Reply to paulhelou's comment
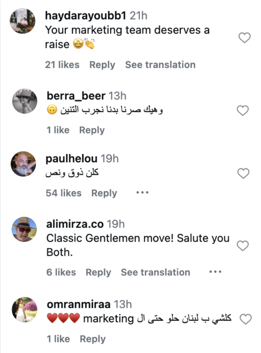This screenshot has height=353, width=261. pyautogui.click(x=104, y=193)
